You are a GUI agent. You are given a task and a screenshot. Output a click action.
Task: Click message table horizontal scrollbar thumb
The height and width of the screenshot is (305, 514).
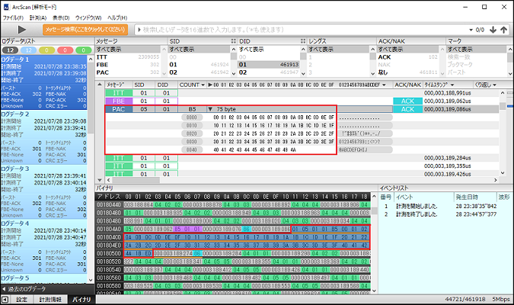(136, 180)
